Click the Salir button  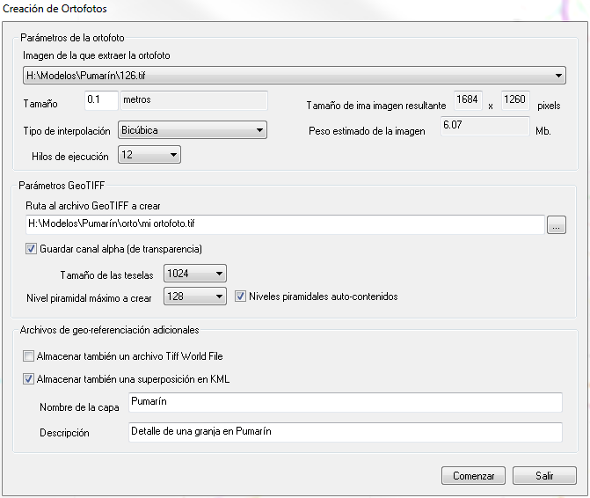point(544,476)
